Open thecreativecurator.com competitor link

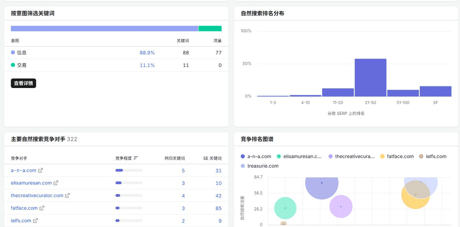[x=37, y=195]
